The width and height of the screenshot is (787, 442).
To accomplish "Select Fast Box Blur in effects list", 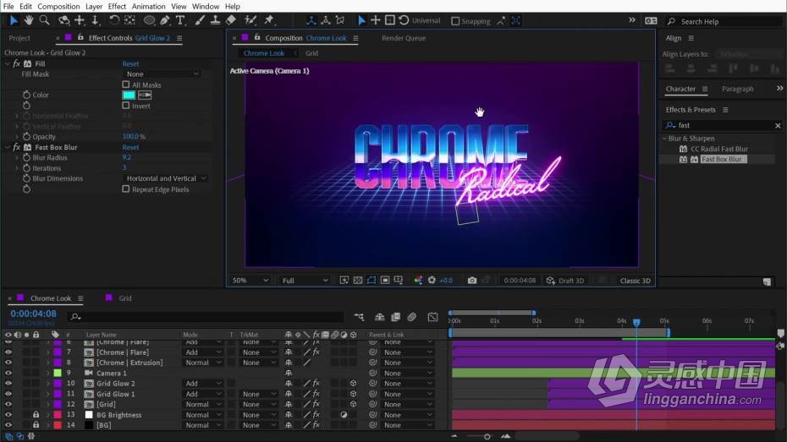I will [x=721, y=160].
